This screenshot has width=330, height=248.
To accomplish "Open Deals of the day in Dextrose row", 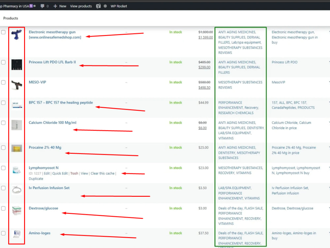I will [231, 208].
